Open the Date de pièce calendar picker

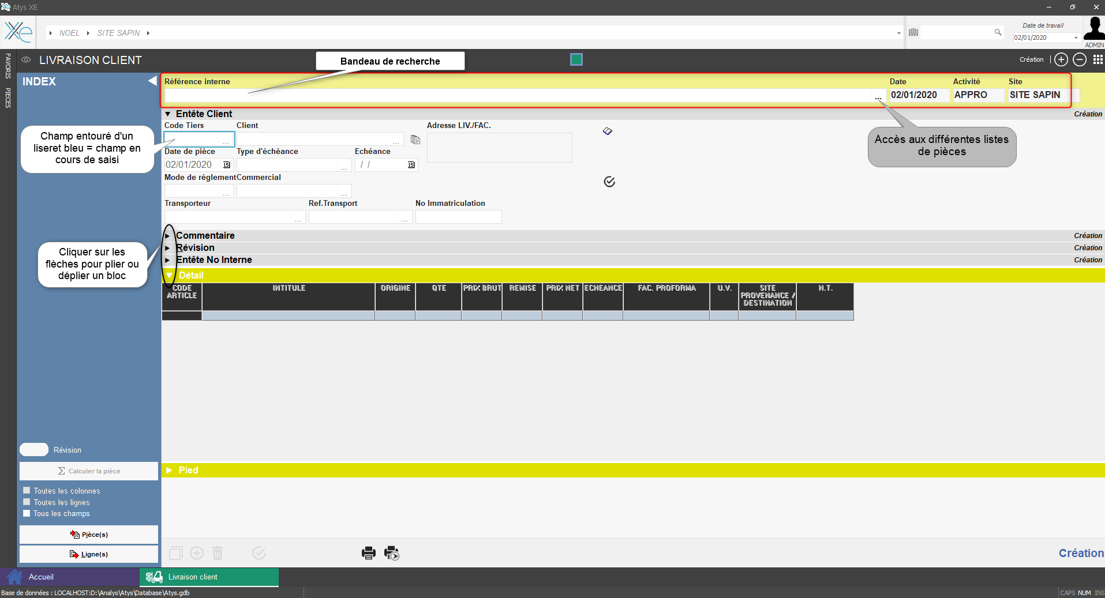[227, 165]
